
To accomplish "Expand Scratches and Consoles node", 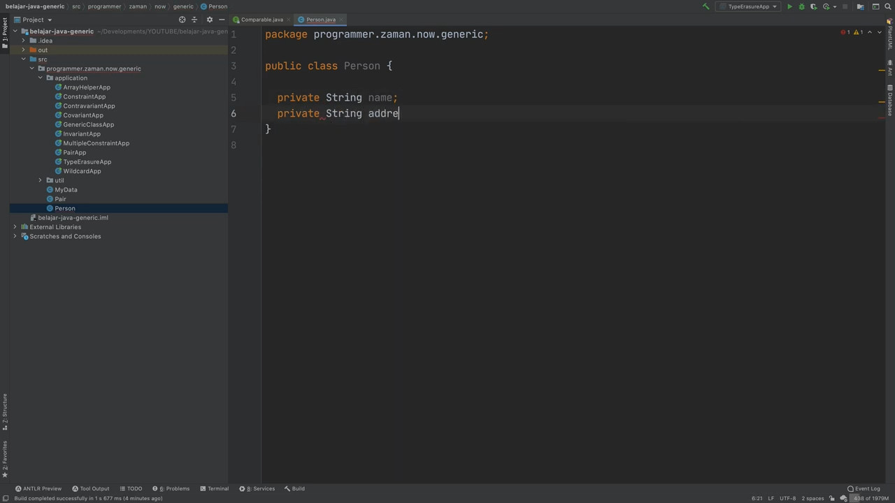I will click(15, 236).
